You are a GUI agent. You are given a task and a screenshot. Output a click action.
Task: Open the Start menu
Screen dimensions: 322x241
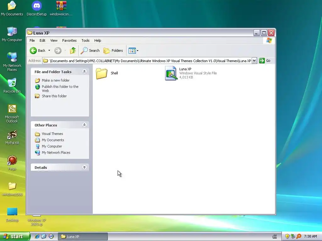pyautogui.click(x=15, y=236)
